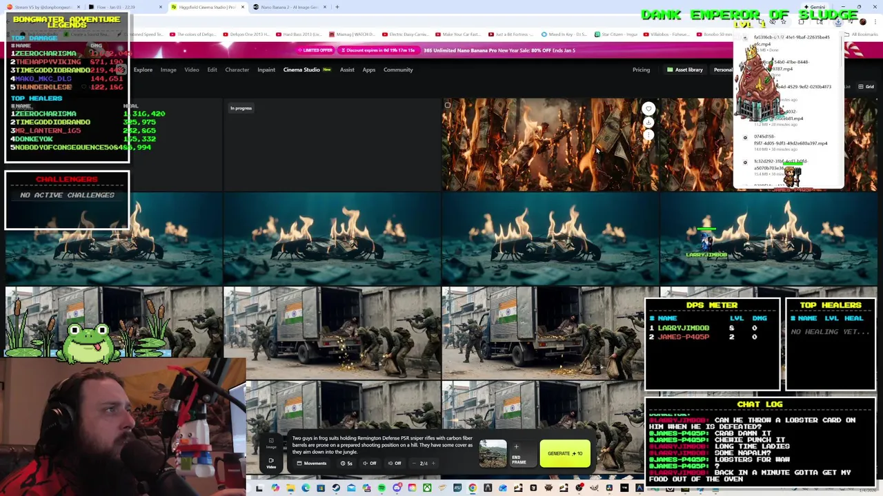Open the Image nav item
The width and height of the screenshot is (883, 496).
tap(168, 70)
